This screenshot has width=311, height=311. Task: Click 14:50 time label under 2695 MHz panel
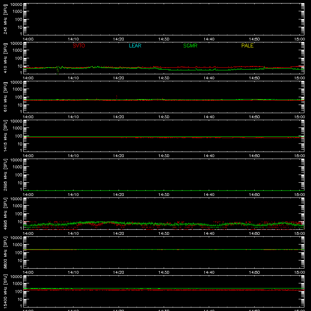point(254,195)
